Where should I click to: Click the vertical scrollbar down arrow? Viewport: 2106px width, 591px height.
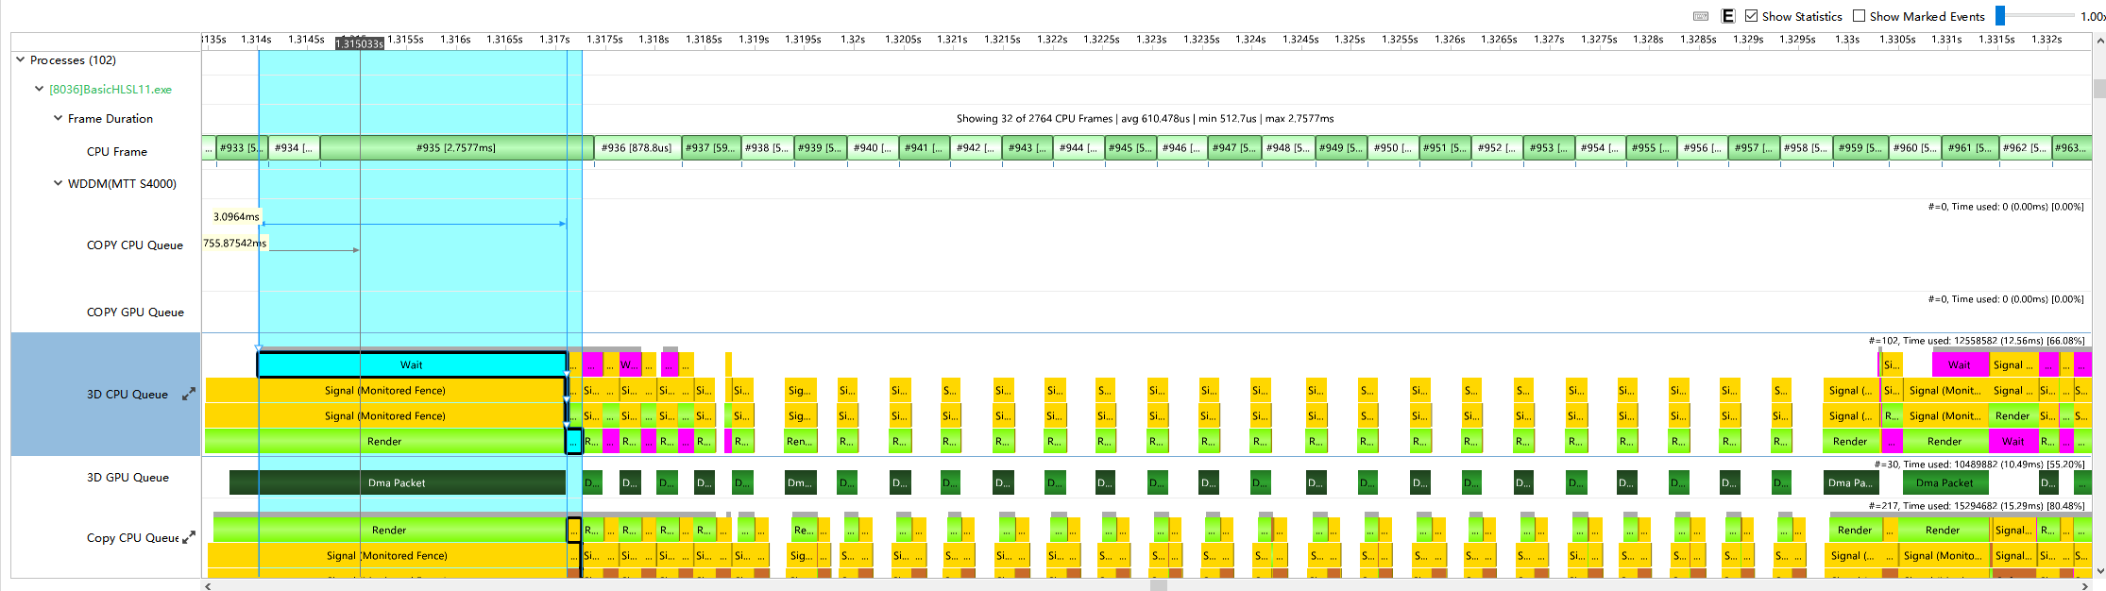pos(2099,570)
